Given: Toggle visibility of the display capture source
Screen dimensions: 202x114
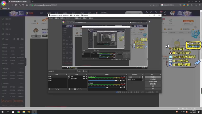Looking at the screenshot, I should point(84,79).
